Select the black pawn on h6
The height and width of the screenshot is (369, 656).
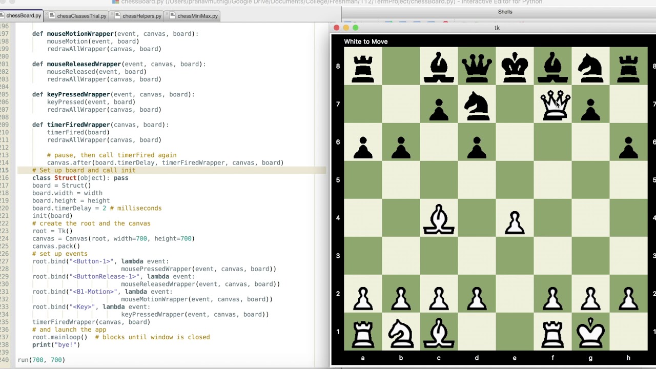[628, 147]
